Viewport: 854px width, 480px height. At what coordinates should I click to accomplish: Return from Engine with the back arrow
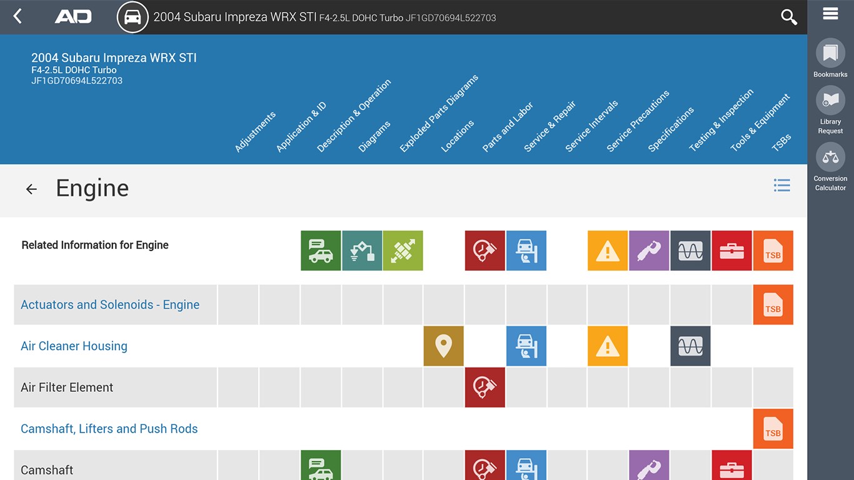31,189
